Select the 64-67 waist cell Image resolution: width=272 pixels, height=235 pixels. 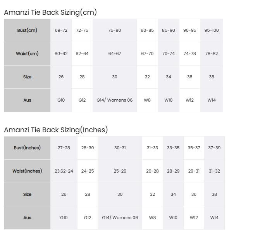tap(115, 54)
